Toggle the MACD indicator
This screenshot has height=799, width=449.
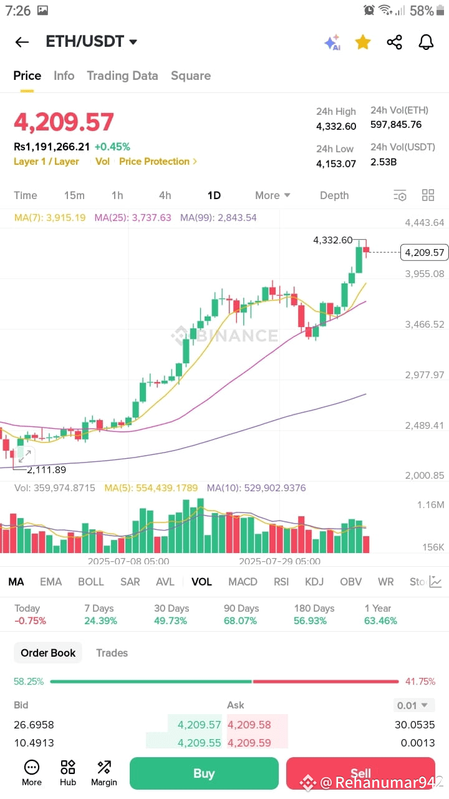coord(243,582)
